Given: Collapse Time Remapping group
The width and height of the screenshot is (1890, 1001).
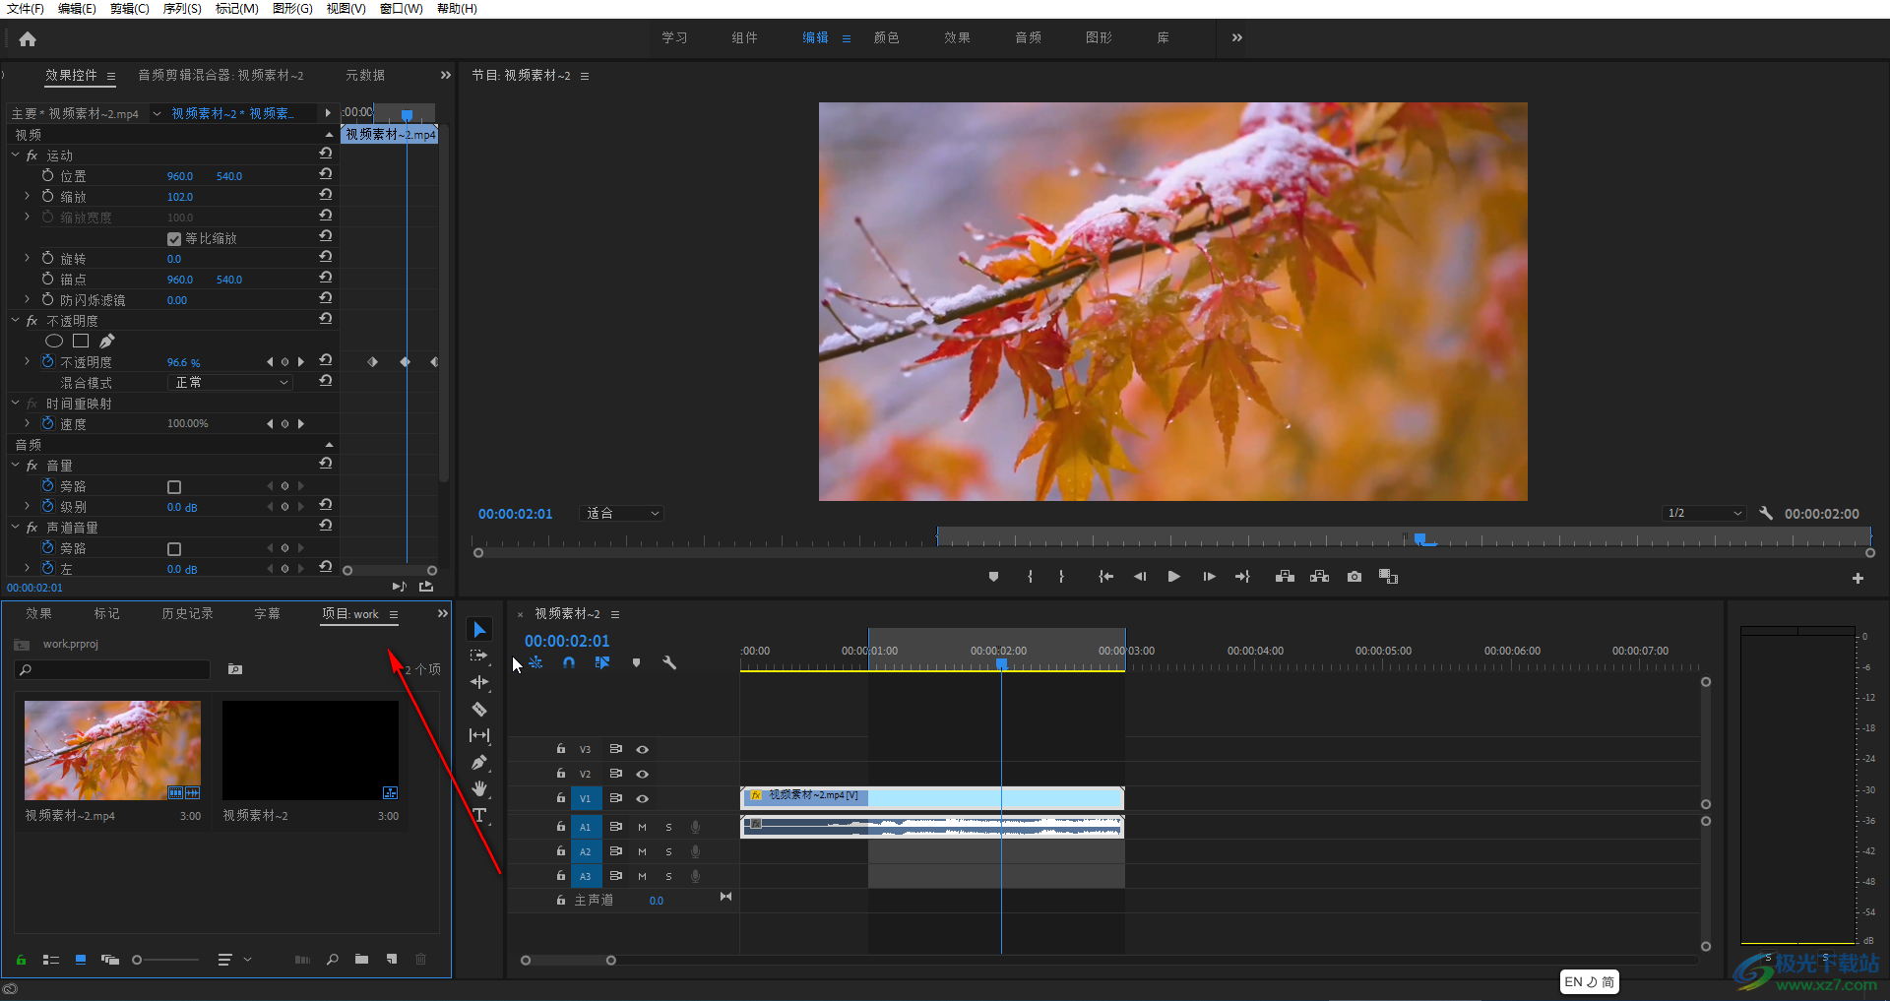Looking at the screenshot, I should pyautogui.click(x=16, y=404).
